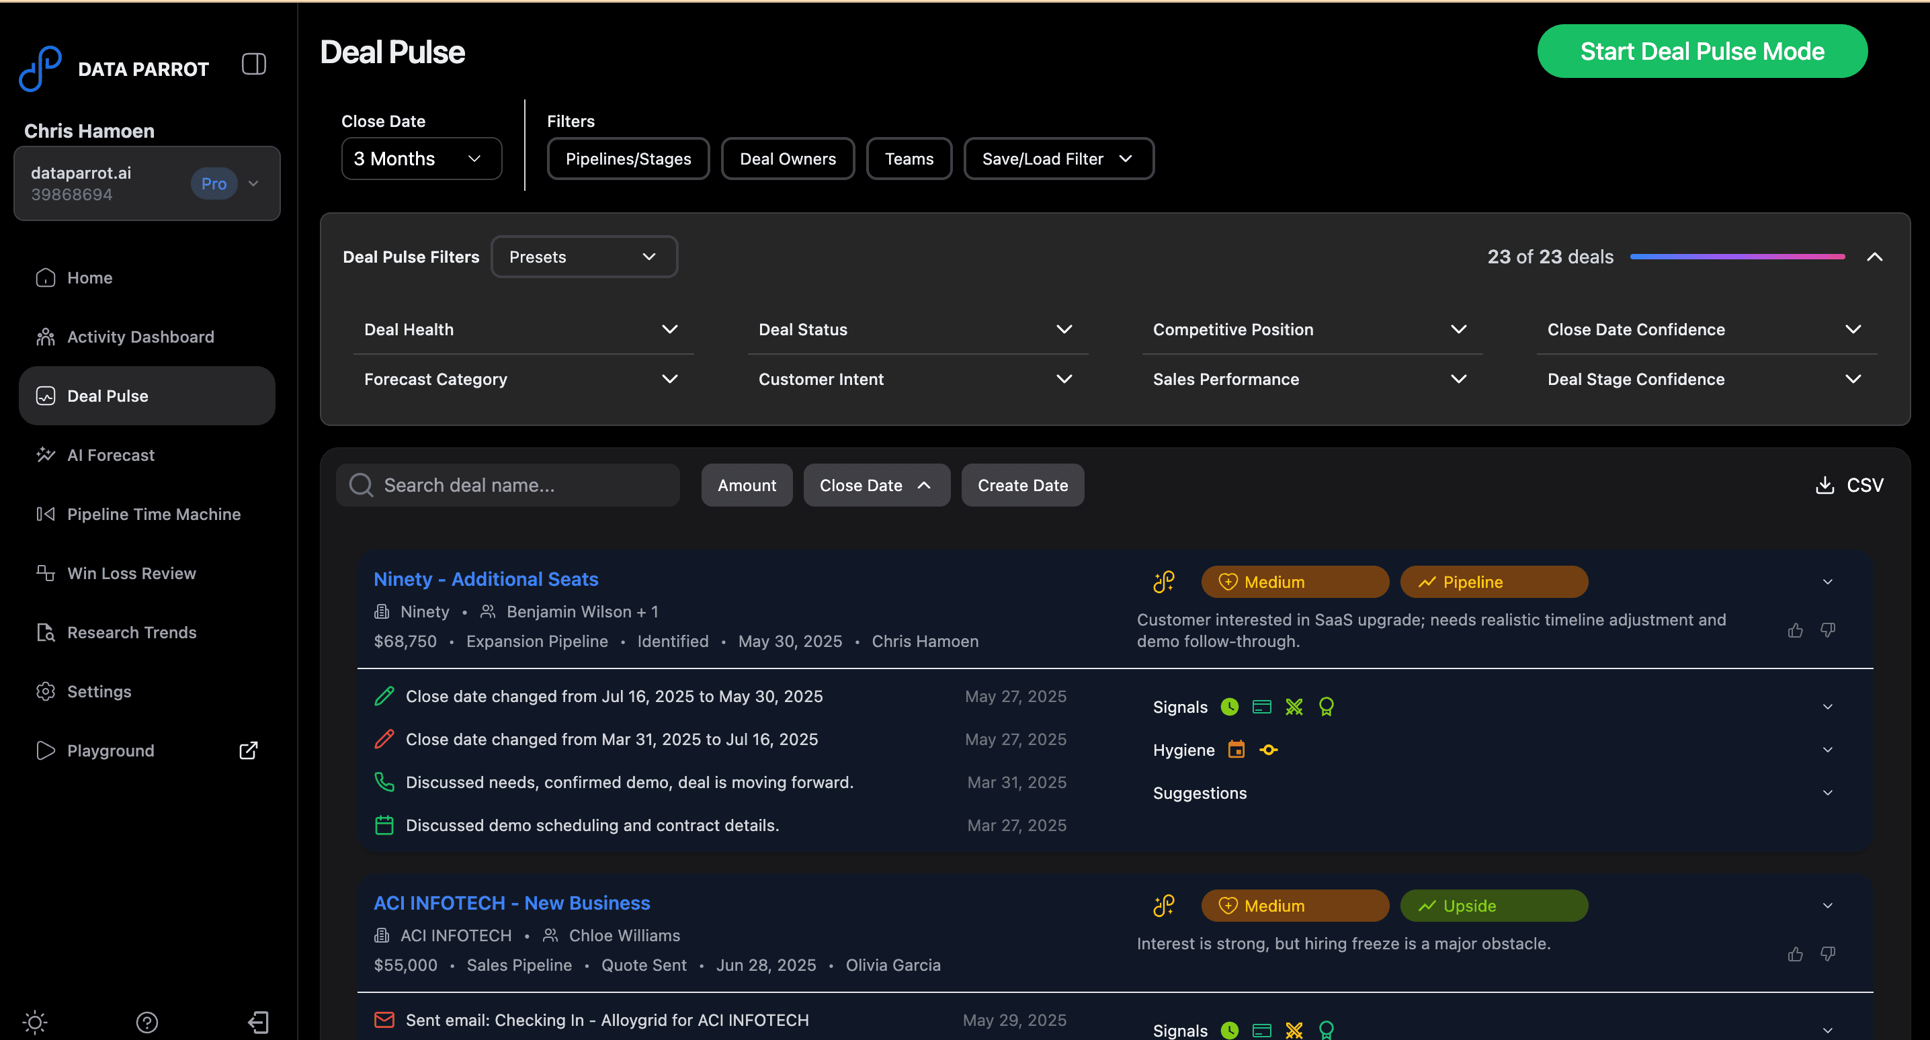
Task: Click the Search deal name field
Action: 508,485
